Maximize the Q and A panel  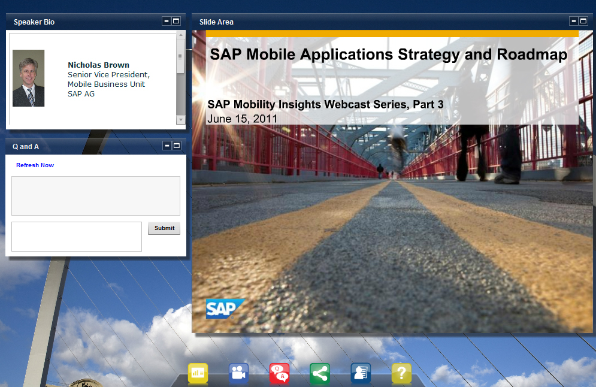point(177,146)
